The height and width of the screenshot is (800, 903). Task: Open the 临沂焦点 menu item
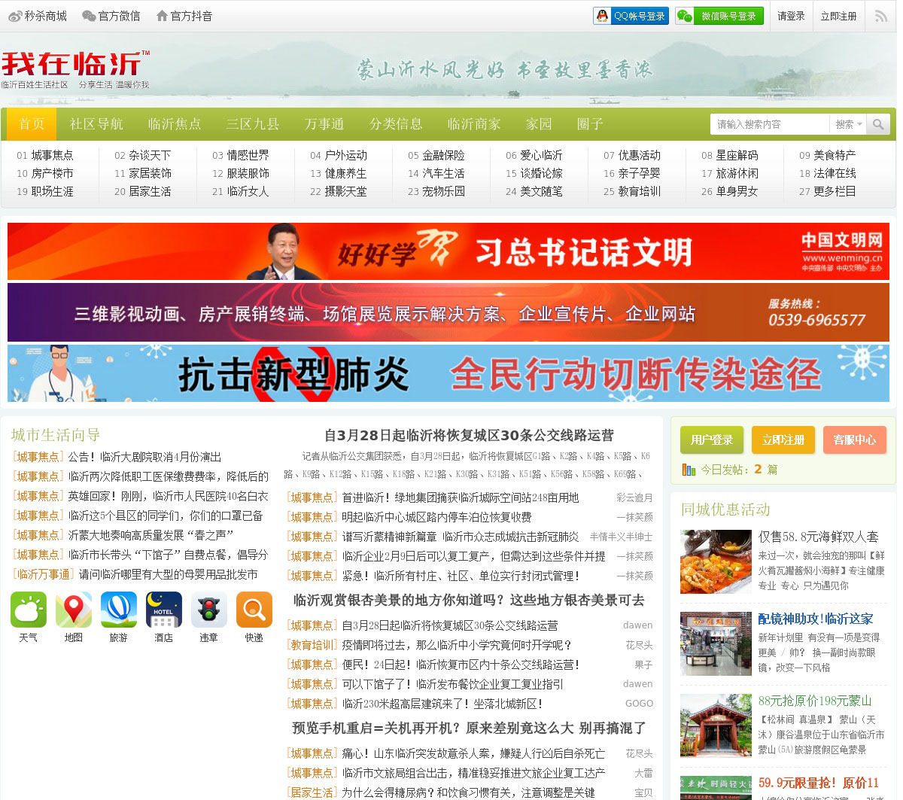[175, 124]
